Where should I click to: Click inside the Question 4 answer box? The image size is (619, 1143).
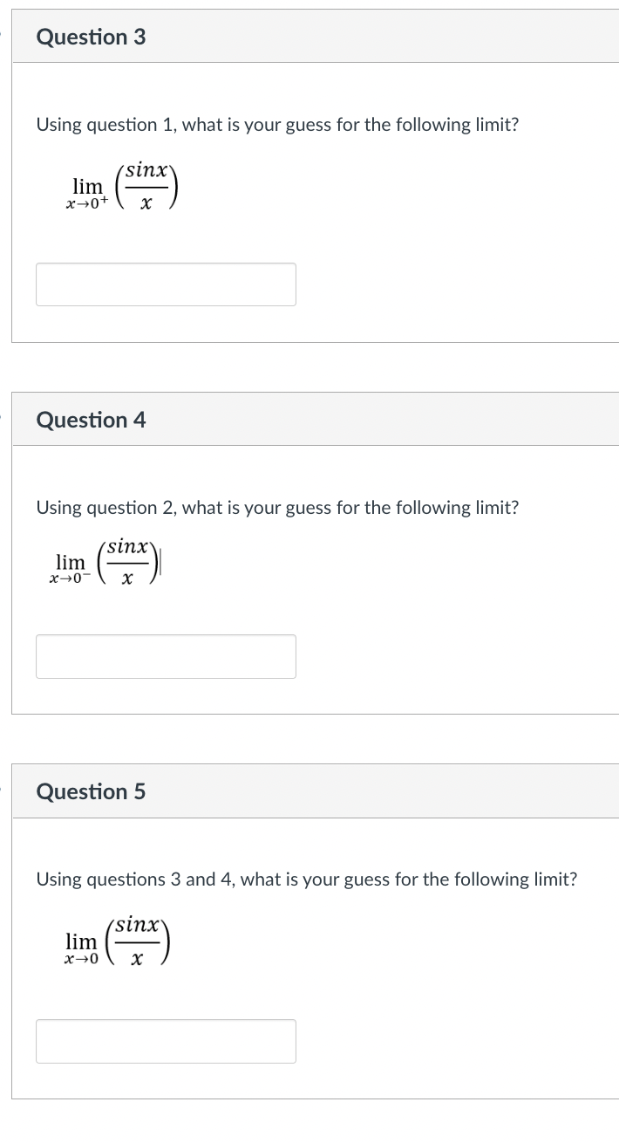[x=165, y=655]
